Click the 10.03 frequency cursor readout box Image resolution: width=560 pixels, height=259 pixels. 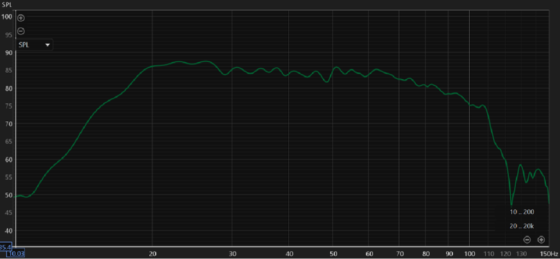(19, 254)
